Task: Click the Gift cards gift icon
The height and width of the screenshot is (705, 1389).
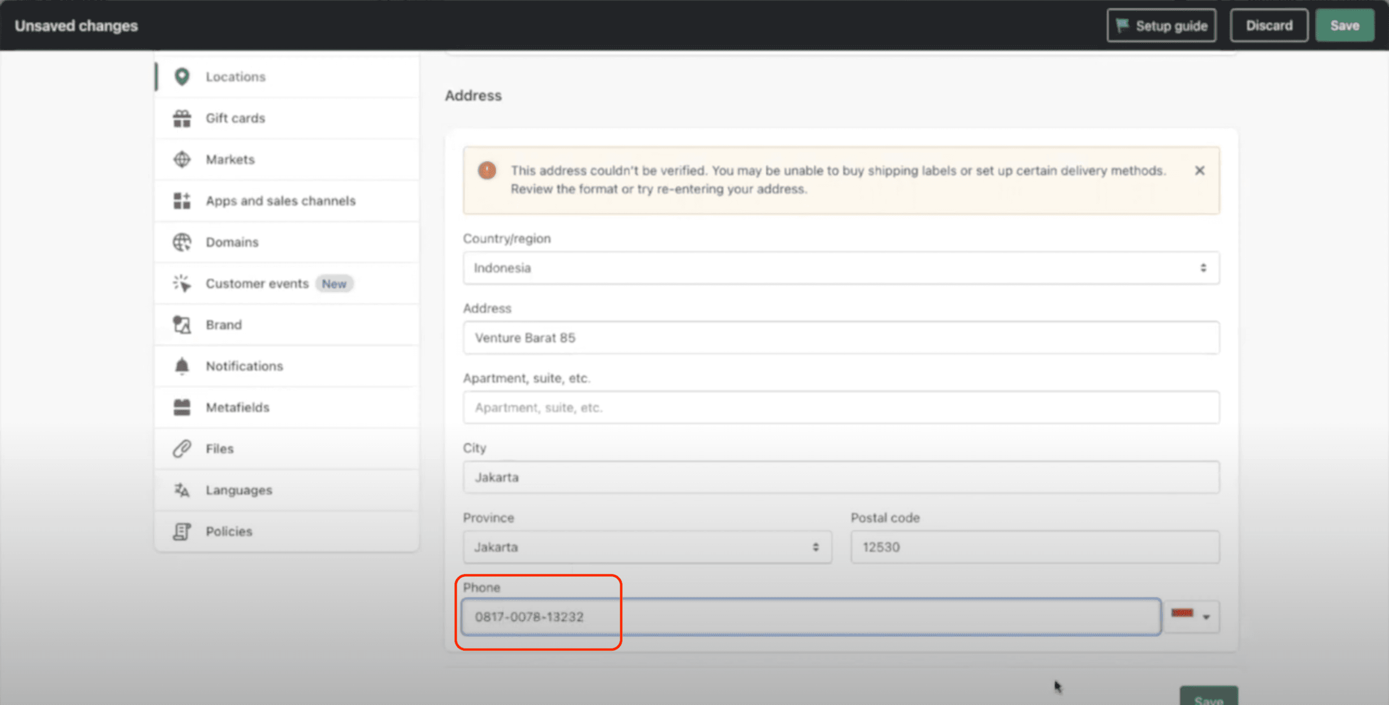Action: pyautogui.click(x=182, y=118)
